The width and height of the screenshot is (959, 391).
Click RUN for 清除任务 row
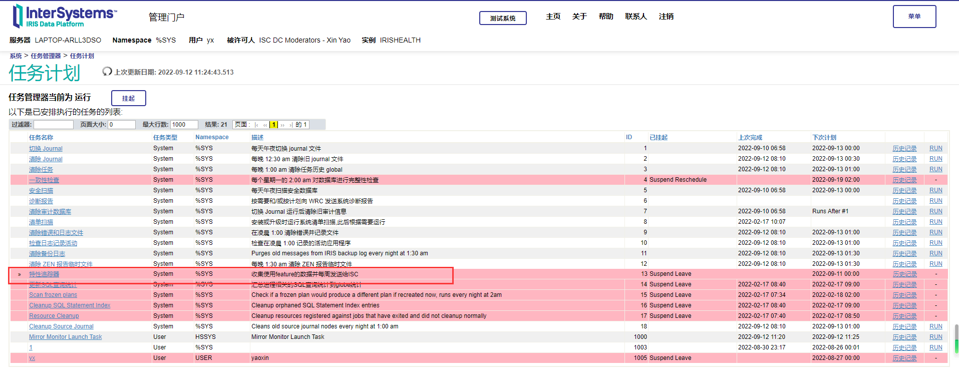[x=935, y=170]
